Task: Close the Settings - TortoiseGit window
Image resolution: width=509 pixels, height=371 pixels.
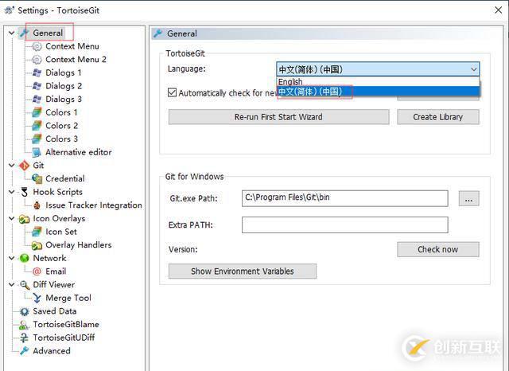Action: click(499, 10)
